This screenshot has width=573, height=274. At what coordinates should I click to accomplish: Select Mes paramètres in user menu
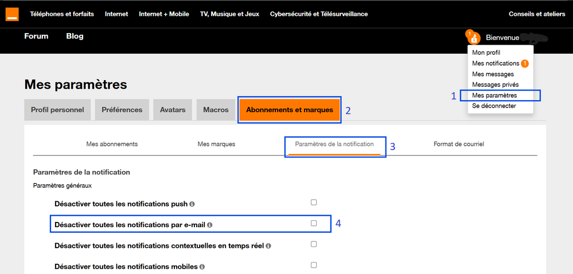494,96
